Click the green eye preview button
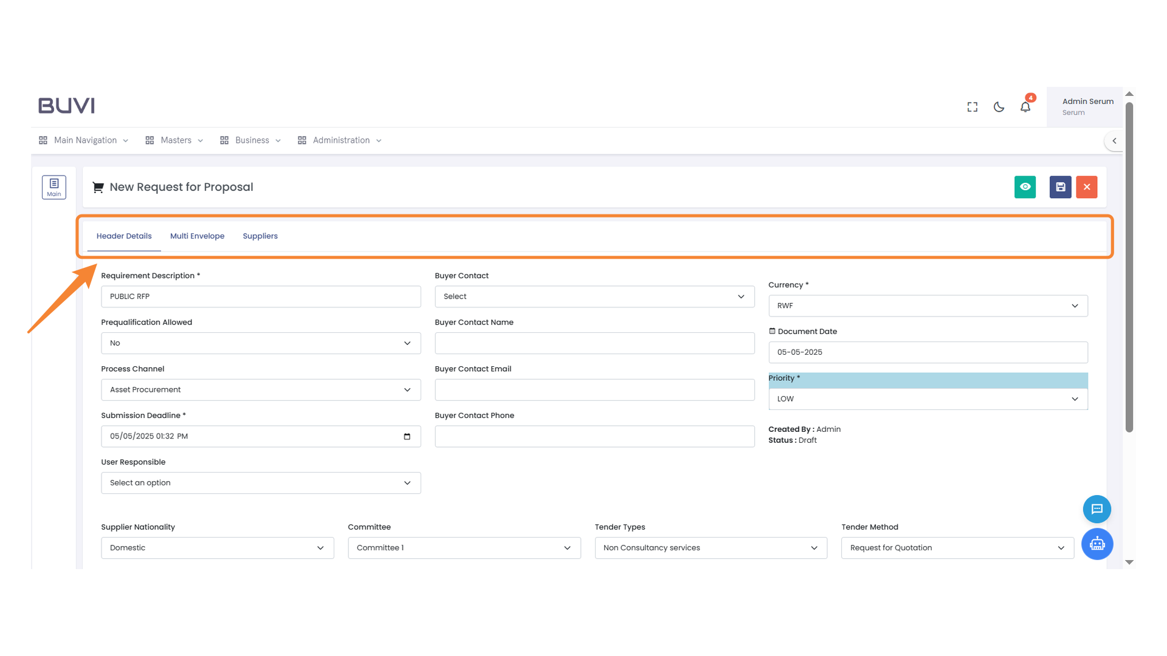Screen dimensions: 1167x656 1025,187
